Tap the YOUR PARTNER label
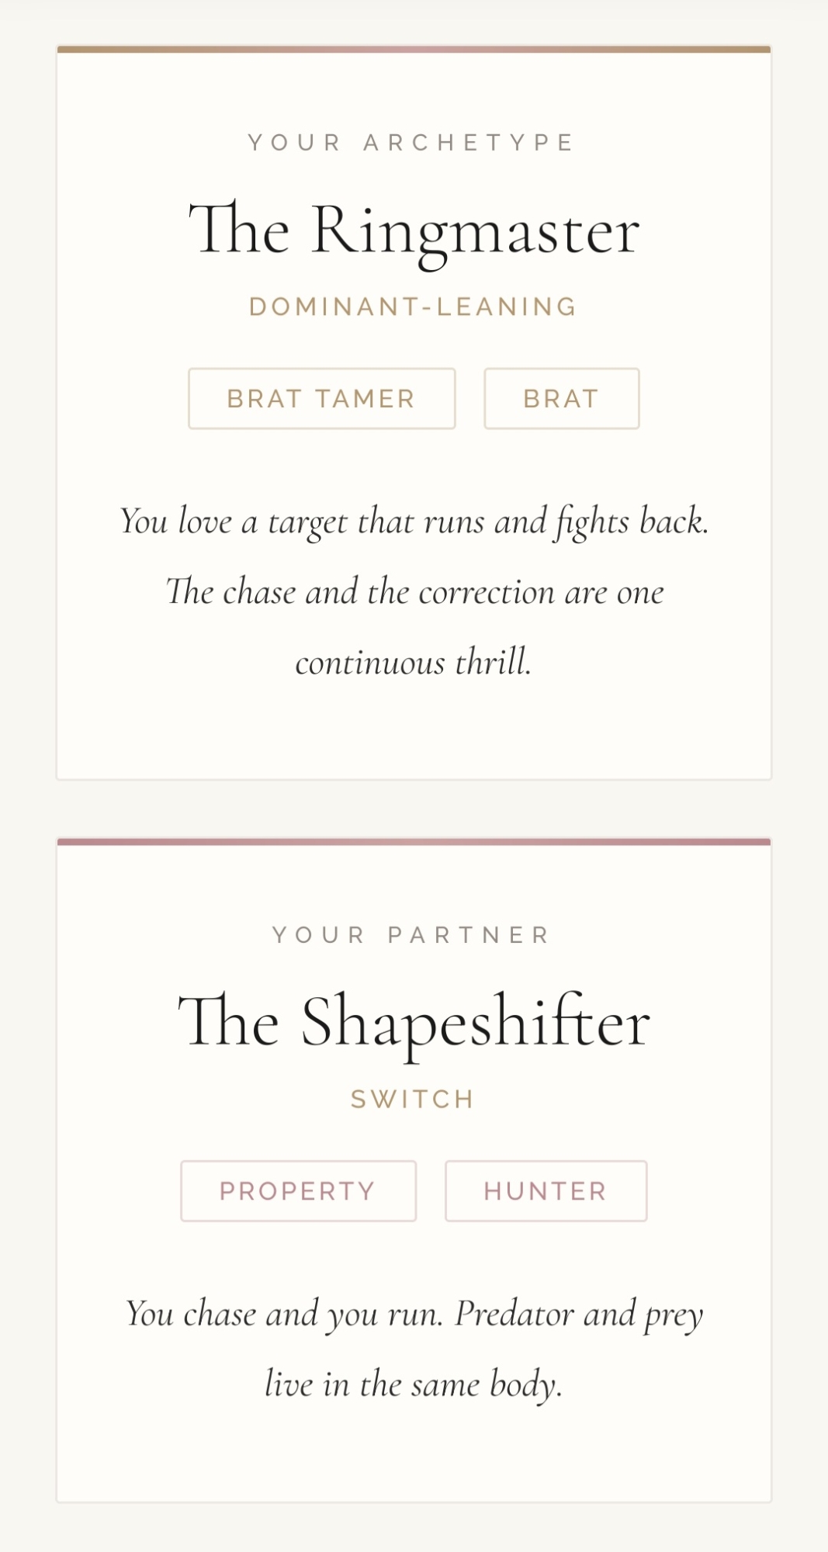Screen dimensions: 828x1552 tap(411, 935)
